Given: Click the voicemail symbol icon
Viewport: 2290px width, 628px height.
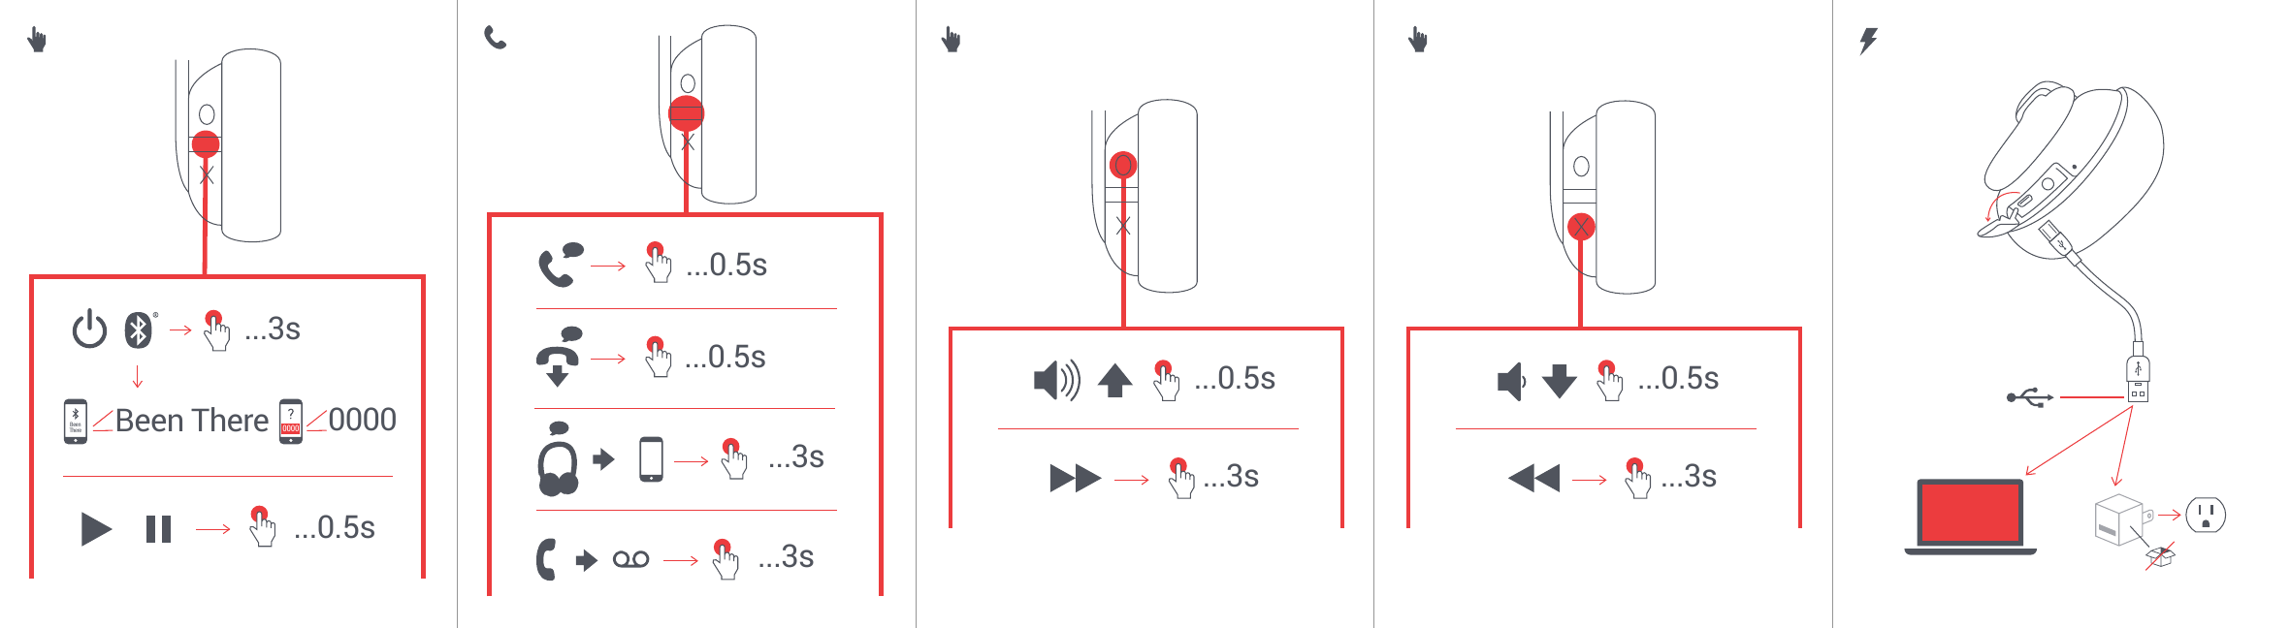Looking at the screenshot, I should click(x=630, y=559).
